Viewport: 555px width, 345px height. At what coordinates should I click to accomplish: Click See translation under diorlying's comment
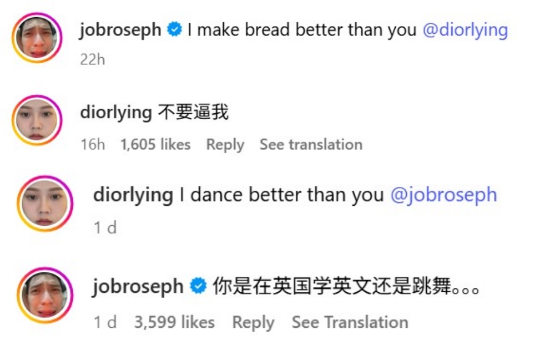point(311,144)
